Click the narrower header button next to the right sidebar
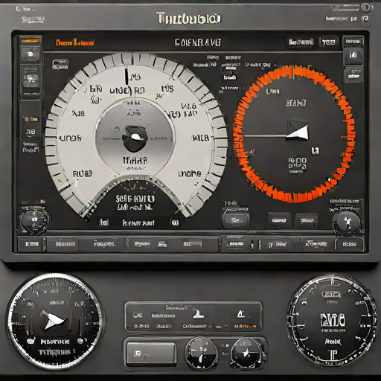Screen dimensions: 381x381 [328, 42]
